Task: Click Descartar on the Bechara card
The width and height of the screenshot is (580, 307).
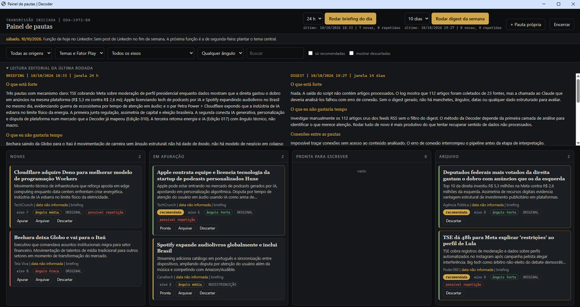Action: 65,280
